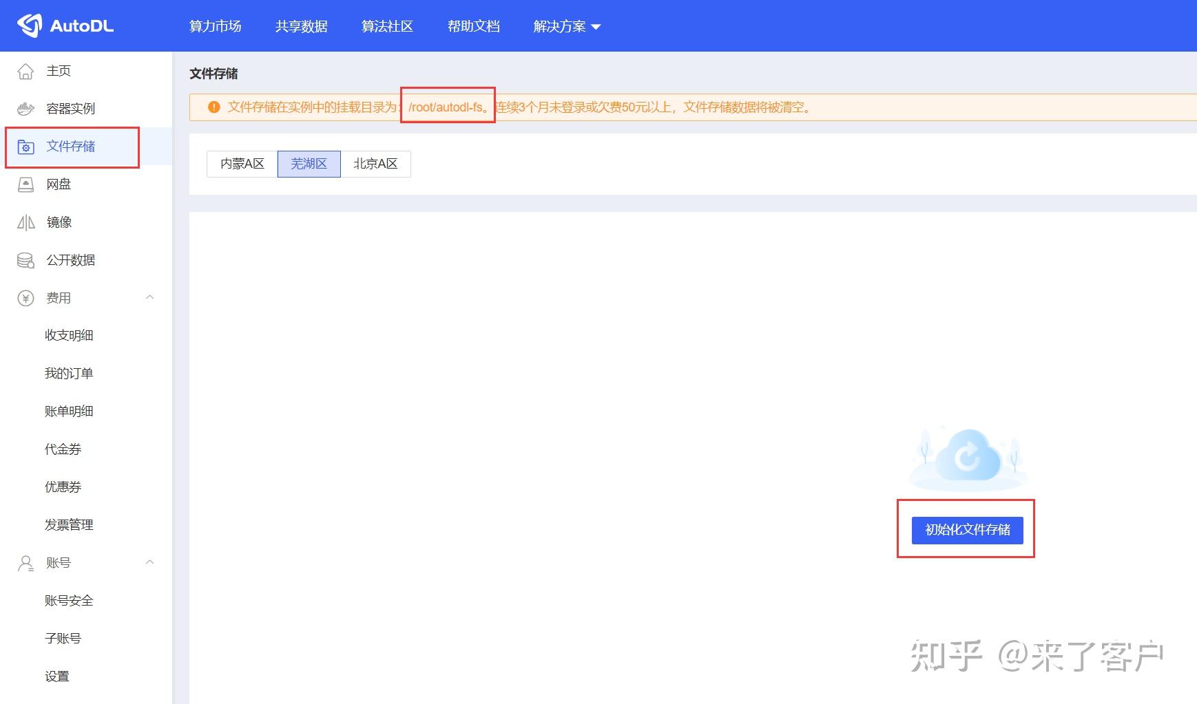1197x704 pixels.
Task: Click the highlighted /root/autodl-fs path
Action: pyautogui.click(x=447, y=107)
